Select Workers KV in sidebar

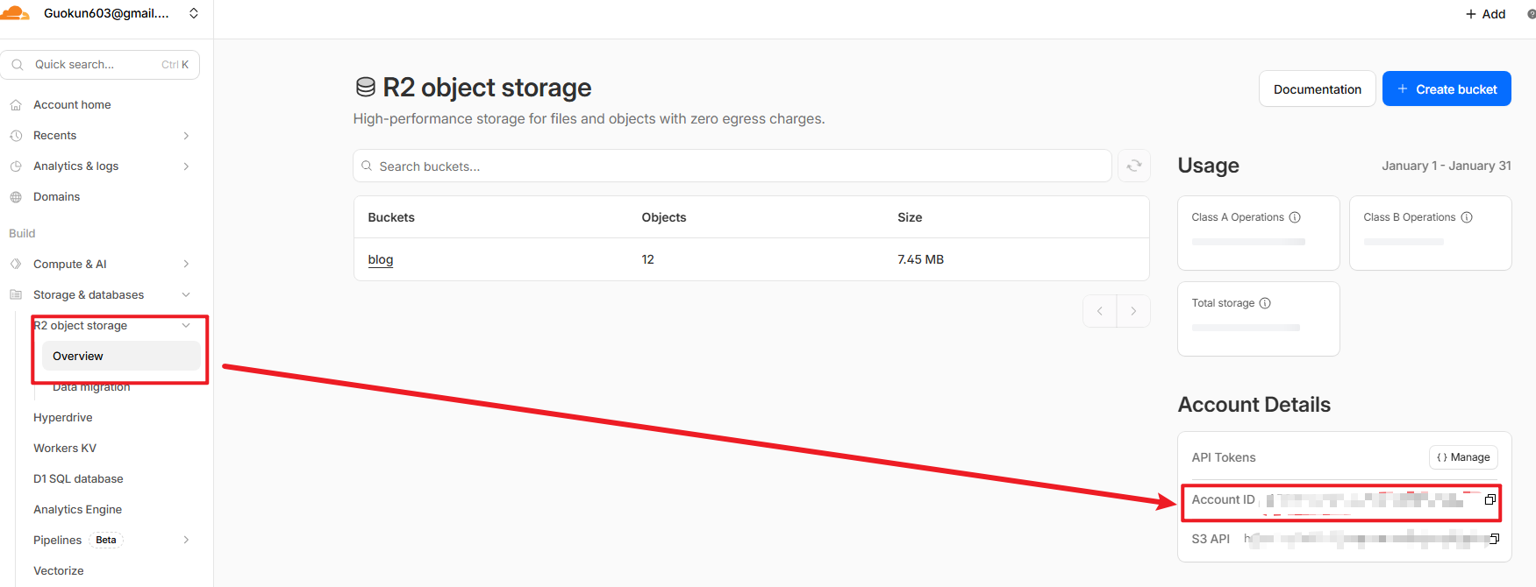click(65, 449)
